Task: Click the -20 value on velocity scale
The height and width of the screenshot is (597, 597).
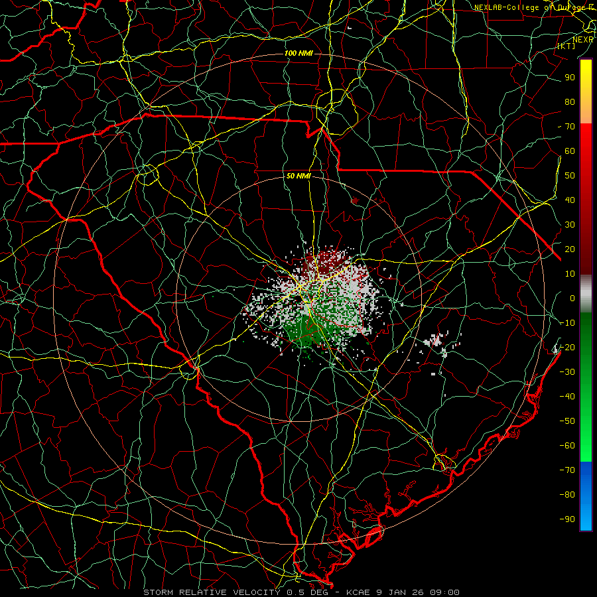Action: [x=567, y=347]
